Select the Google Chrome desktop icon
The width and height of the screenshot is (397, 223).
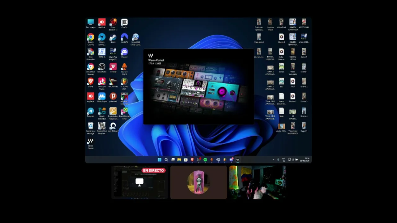tap(91, 39)
